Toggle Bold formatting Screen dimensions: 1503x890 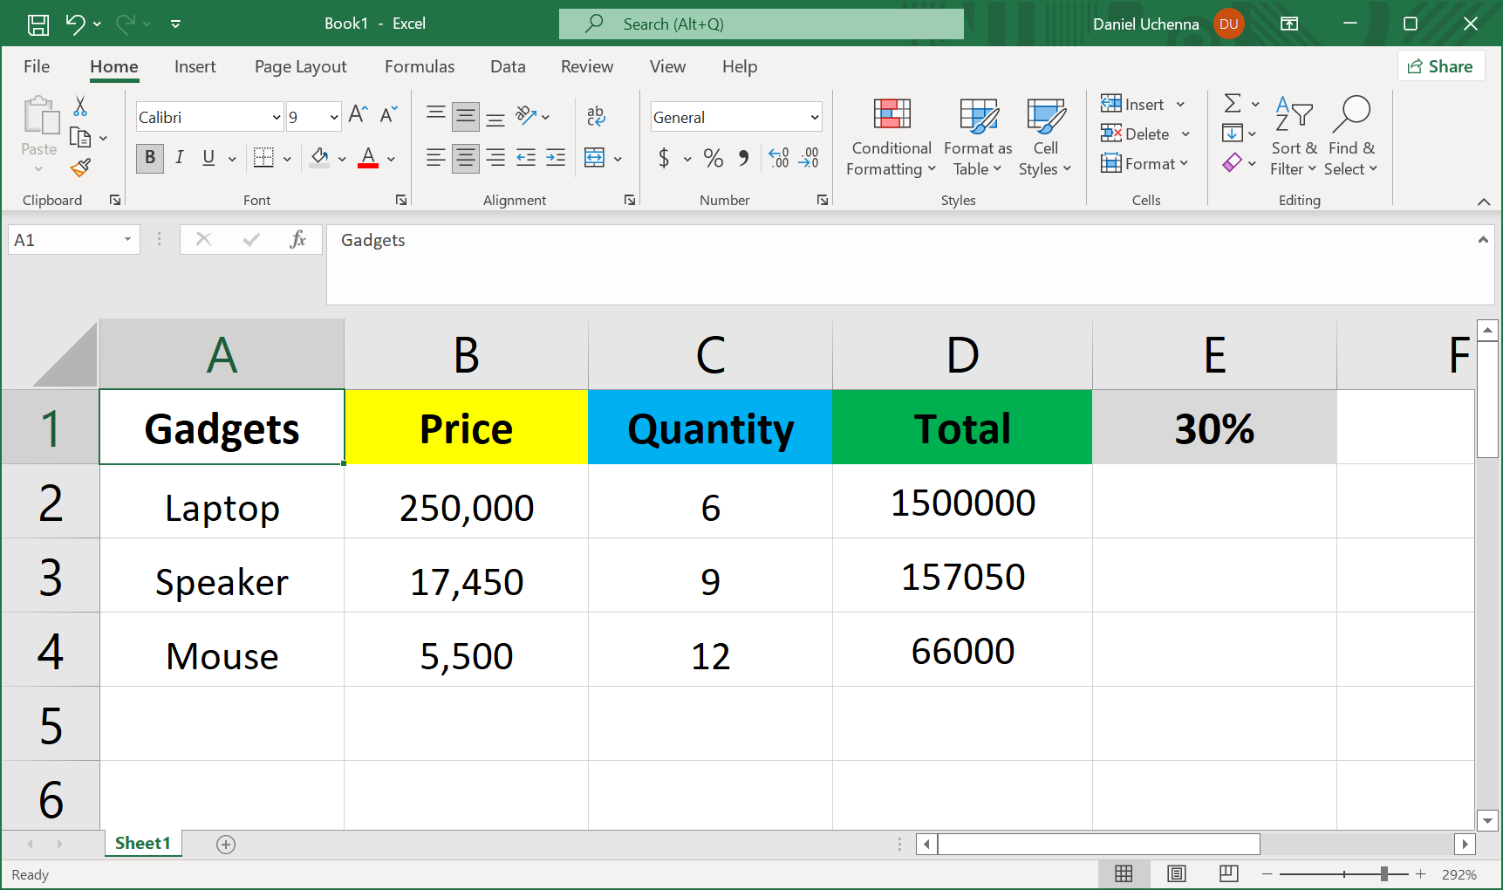tap(150, 158)
